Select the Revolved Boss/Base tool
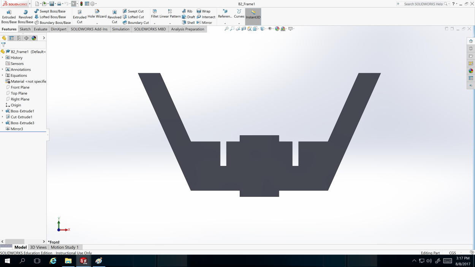This screenshot has width=475, height=267. 25,17
